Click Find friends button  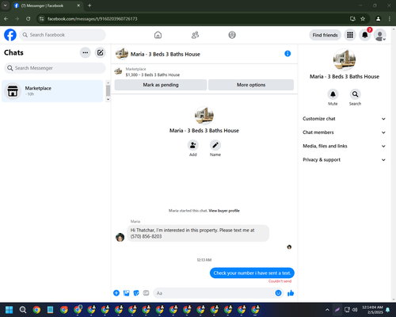click(x=326, y=35)
